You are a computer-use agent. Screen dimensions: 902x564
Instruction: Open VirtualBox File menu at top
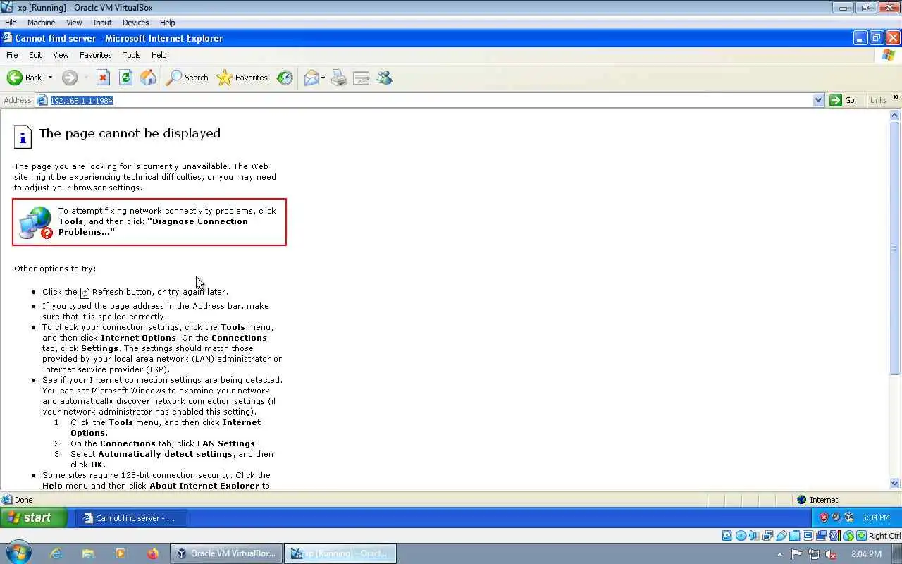click(x=11, y=23)
